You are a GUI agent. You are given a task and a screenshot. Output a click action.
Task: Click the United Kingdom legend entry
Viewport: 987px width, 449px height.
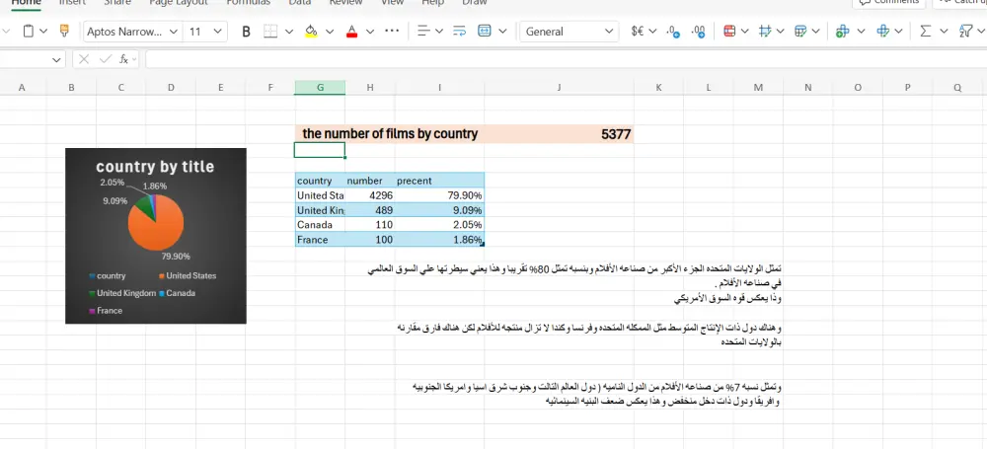pos(122,293)
